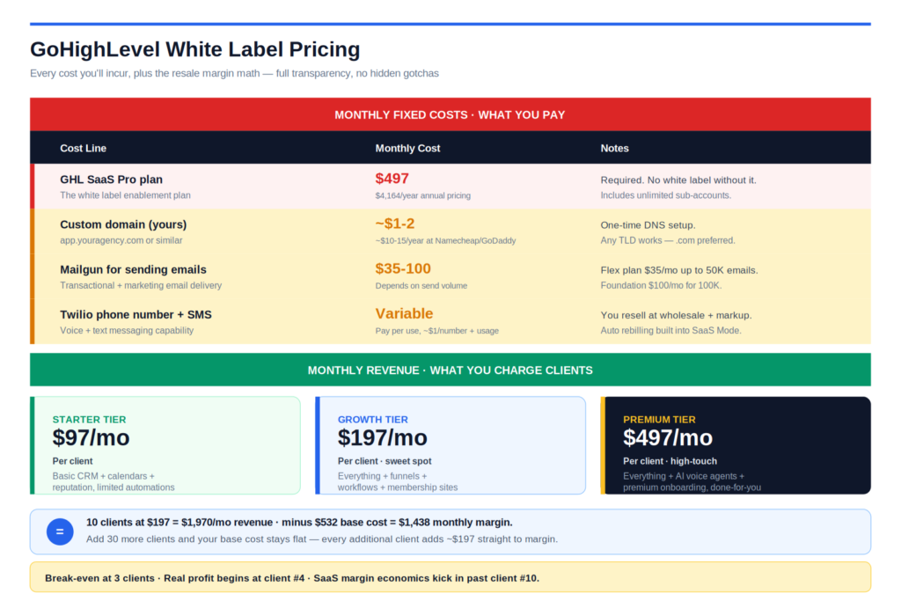
Task: Click 'Auto rebilling built into SaaS Mode.'
Action: click(x=670, y=330)
